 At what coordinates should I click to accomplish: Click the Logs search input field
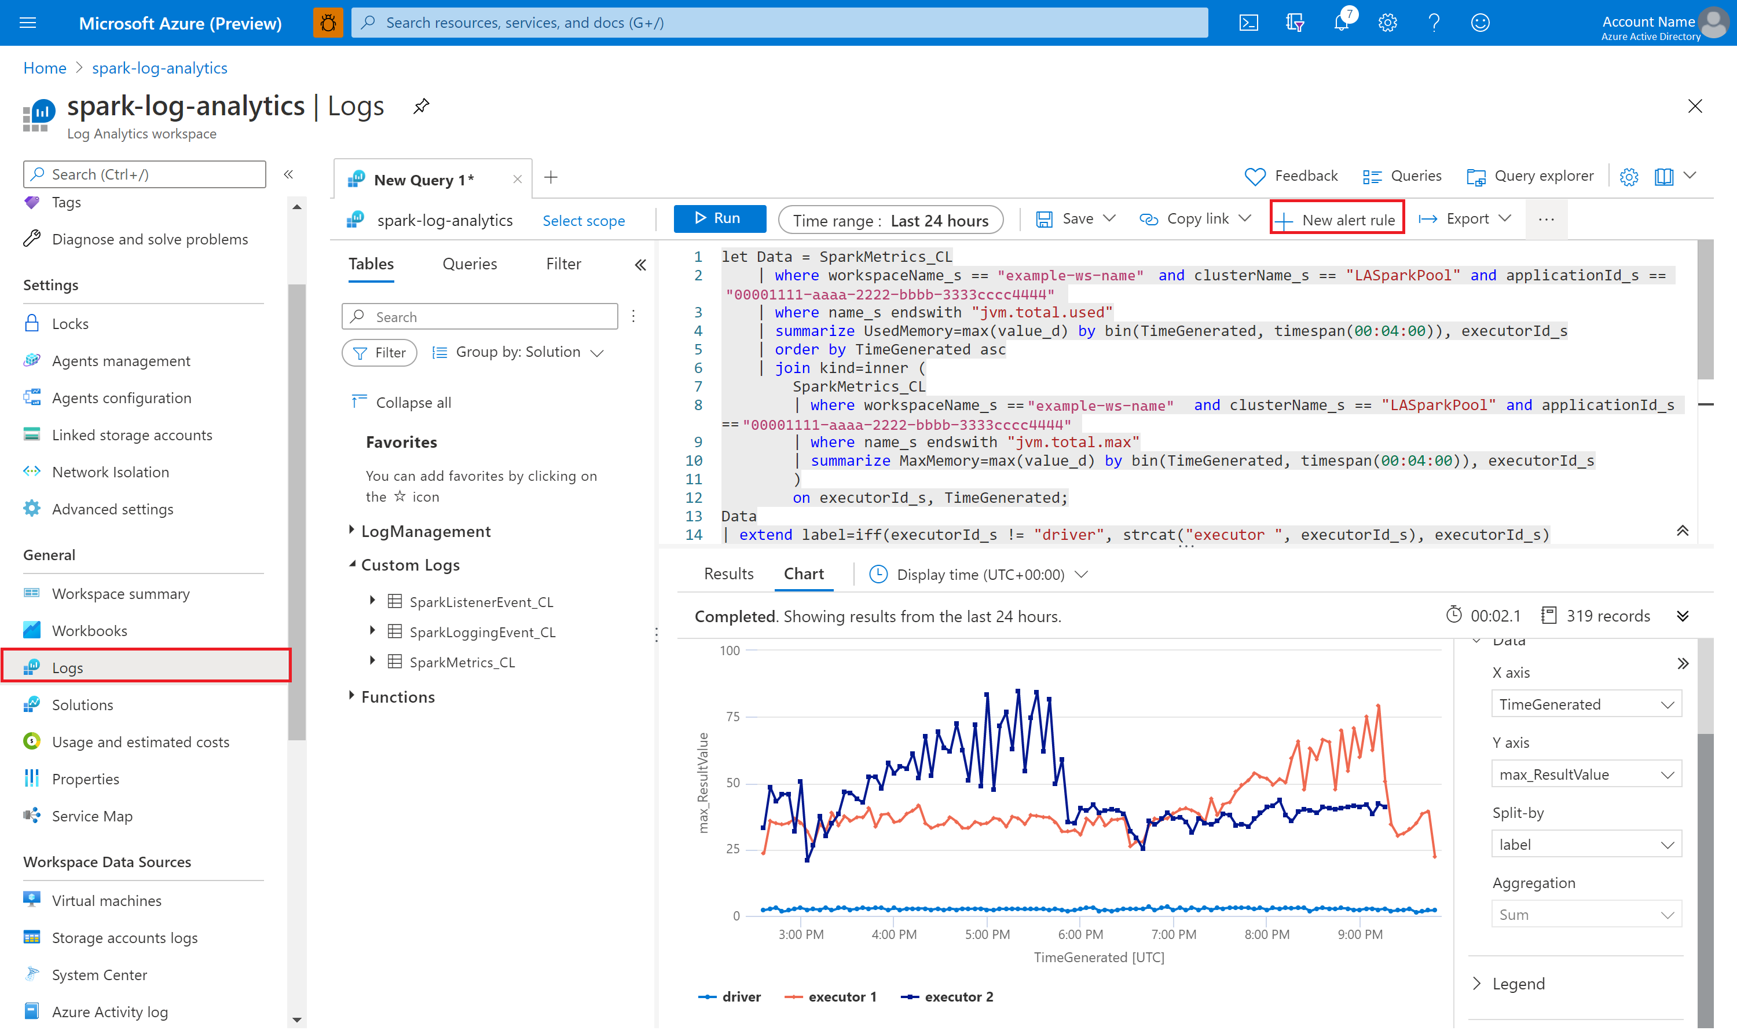tap(480, 316)
